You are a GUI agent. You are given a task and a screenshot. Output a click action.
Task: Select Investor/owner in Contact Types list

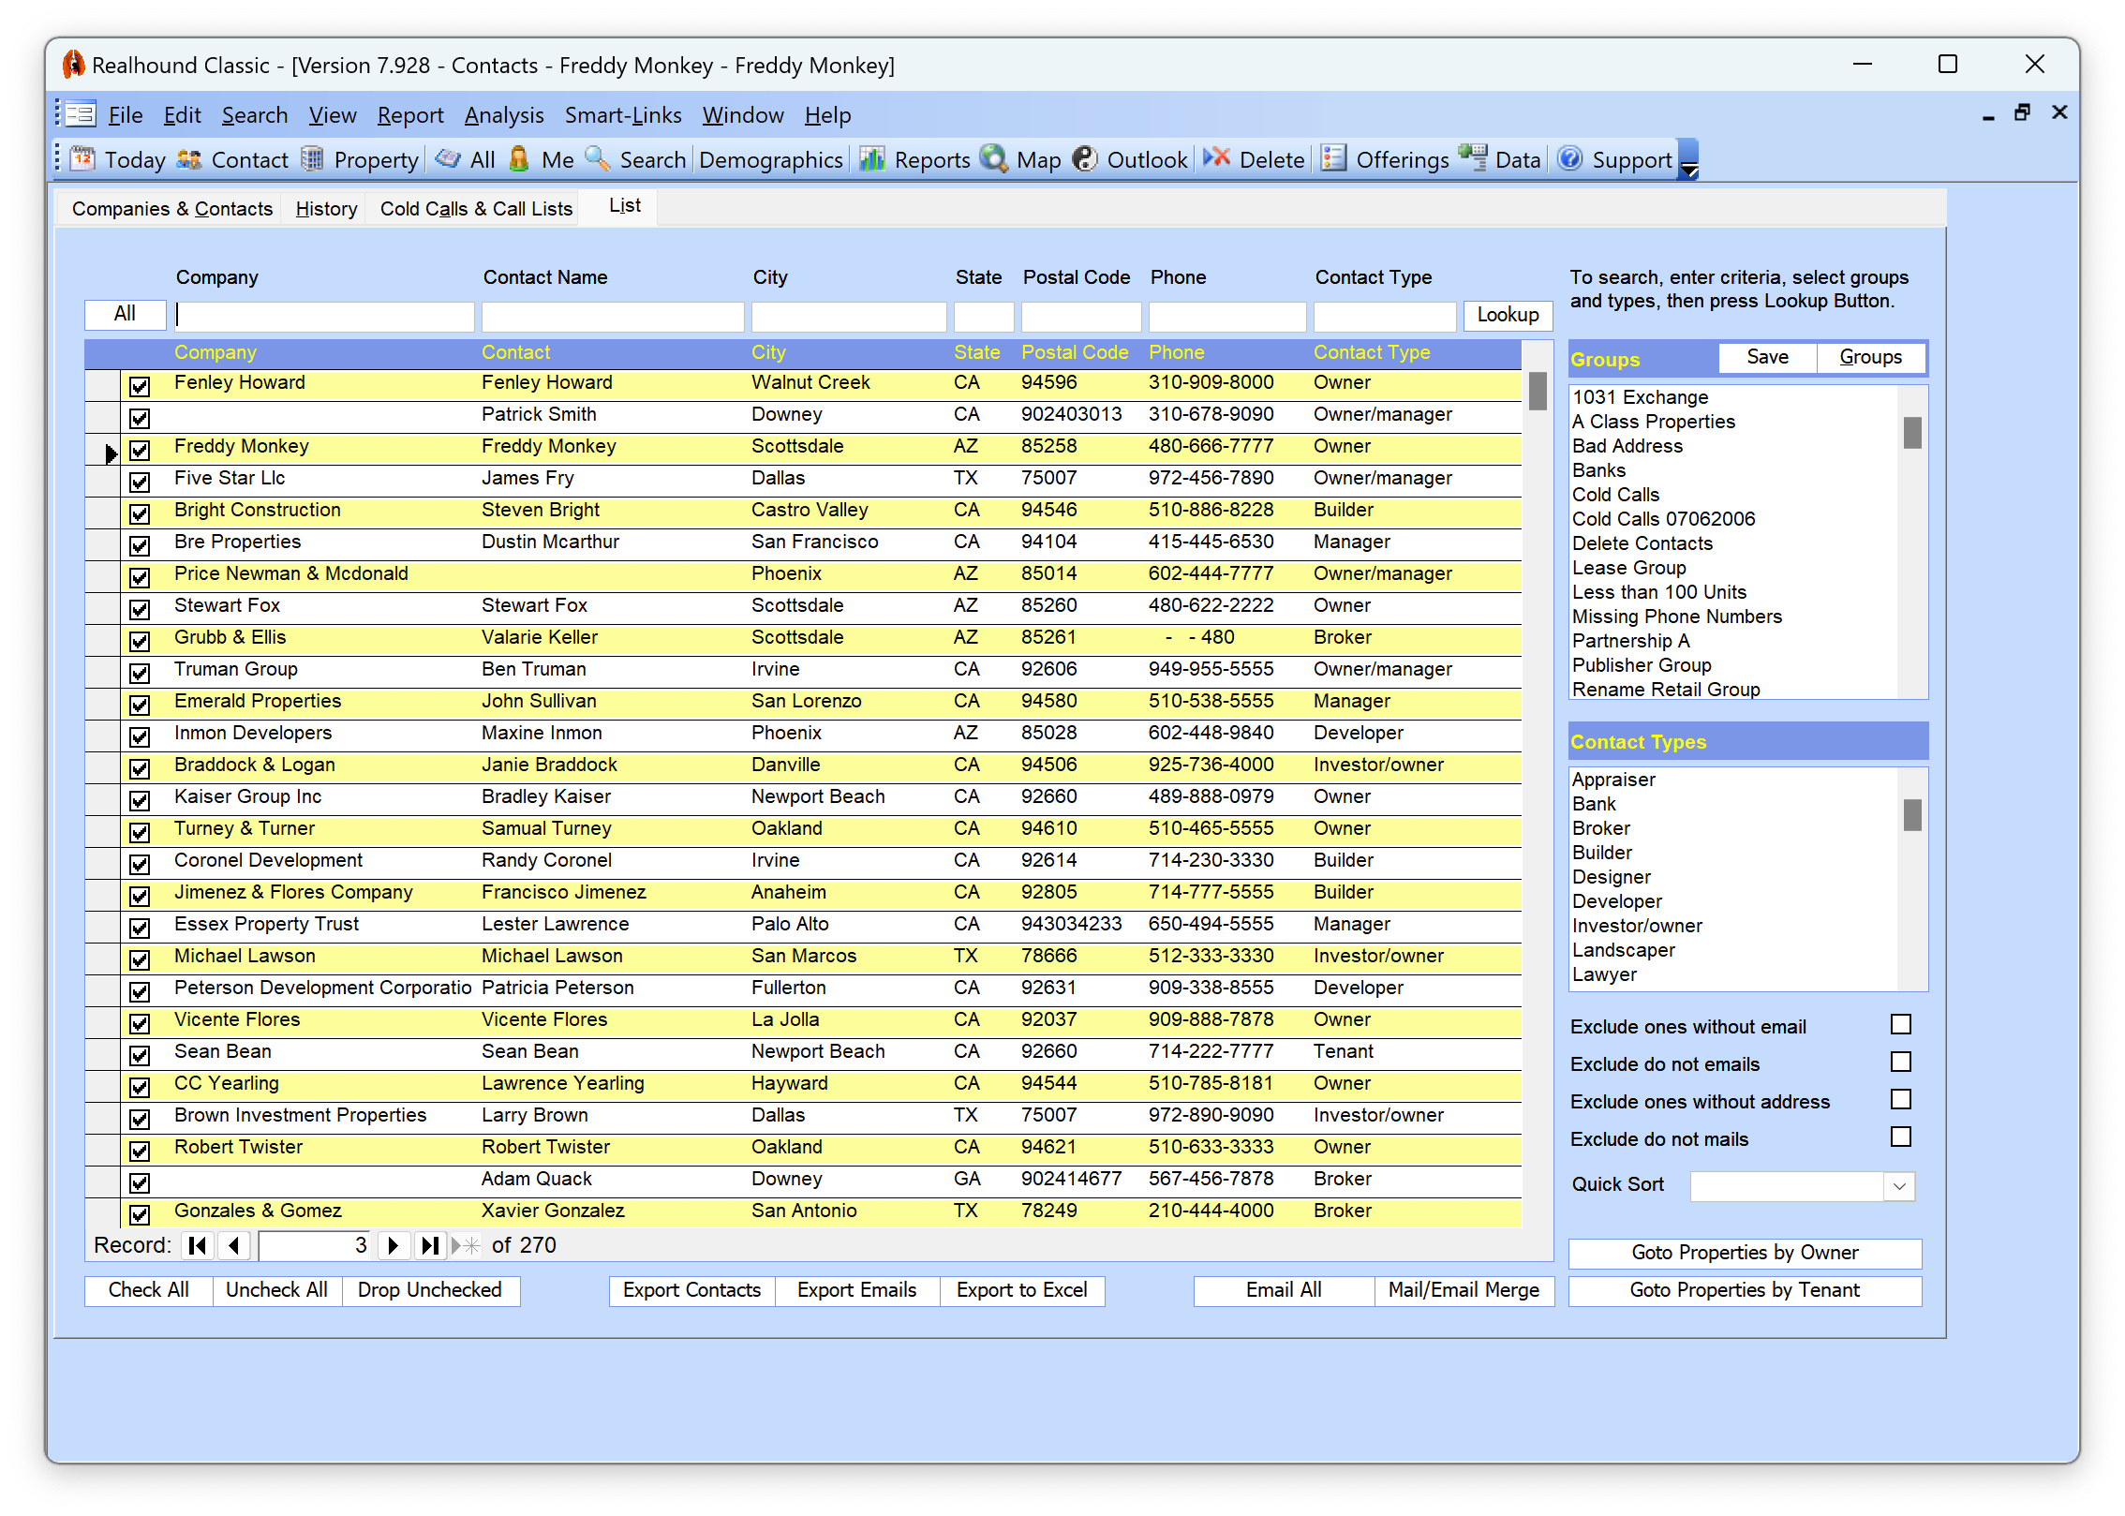(x=1637, y=926)
